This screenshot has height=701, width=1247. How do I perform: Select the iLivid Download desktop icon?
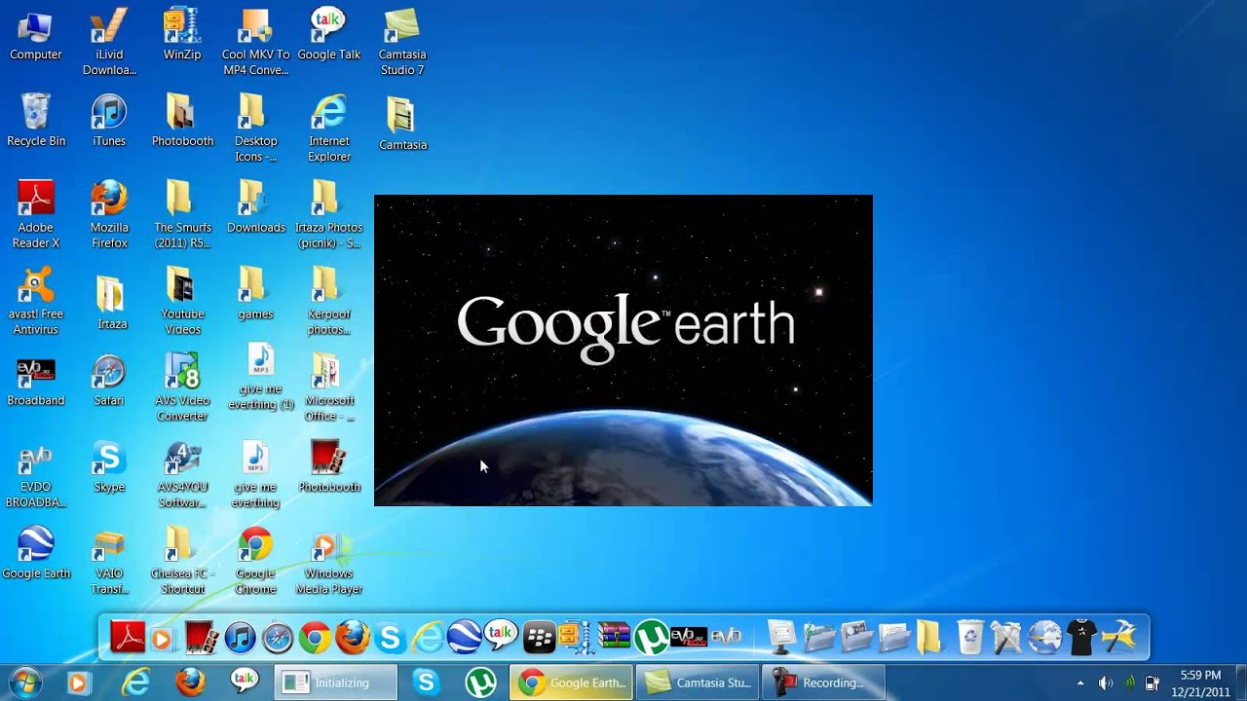point(109,42)
